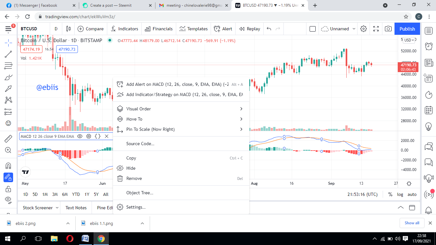This screenshot has height=245, width=436.
Task: Open the USD currency dropdown
Action: (x=409, y=40)
